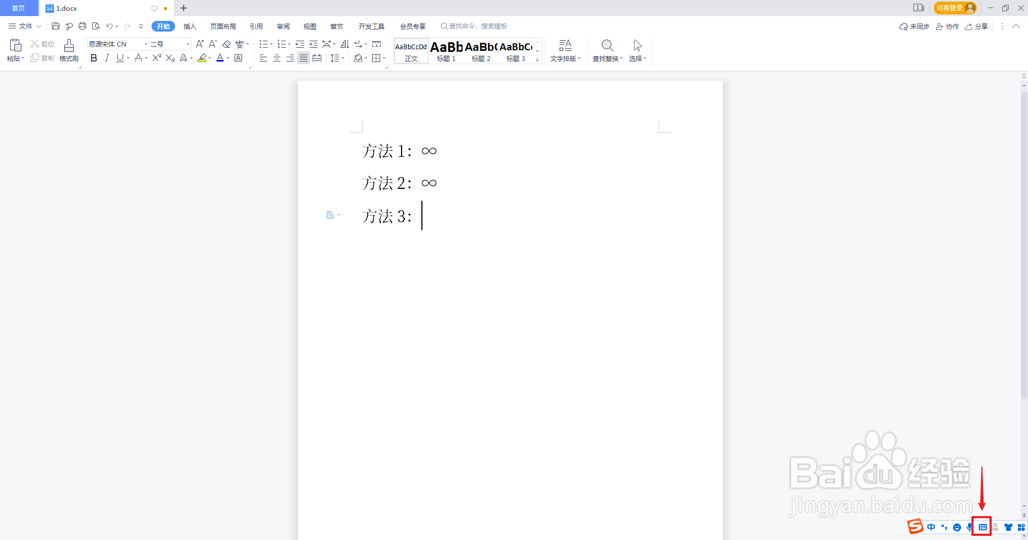Viewport: 1028px width, 540px height.
Task: Click the Subscript X₂ icon
Action: (x=170, y=58)
